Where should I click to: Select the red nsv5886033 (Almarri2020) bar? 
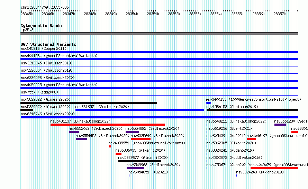(118, 154)
